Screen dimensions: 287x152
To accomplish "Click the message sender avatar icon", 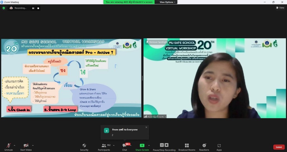I will 106,130.
